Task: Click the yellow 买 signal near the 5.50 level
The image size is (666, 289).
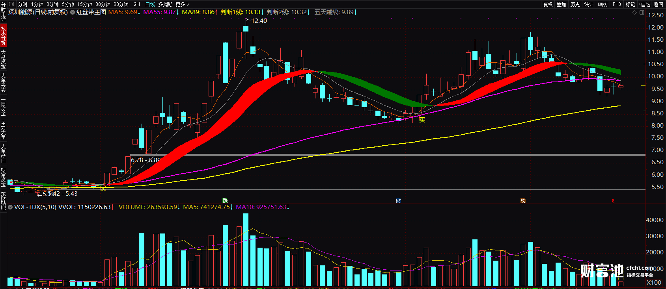Action: (103, 189)
